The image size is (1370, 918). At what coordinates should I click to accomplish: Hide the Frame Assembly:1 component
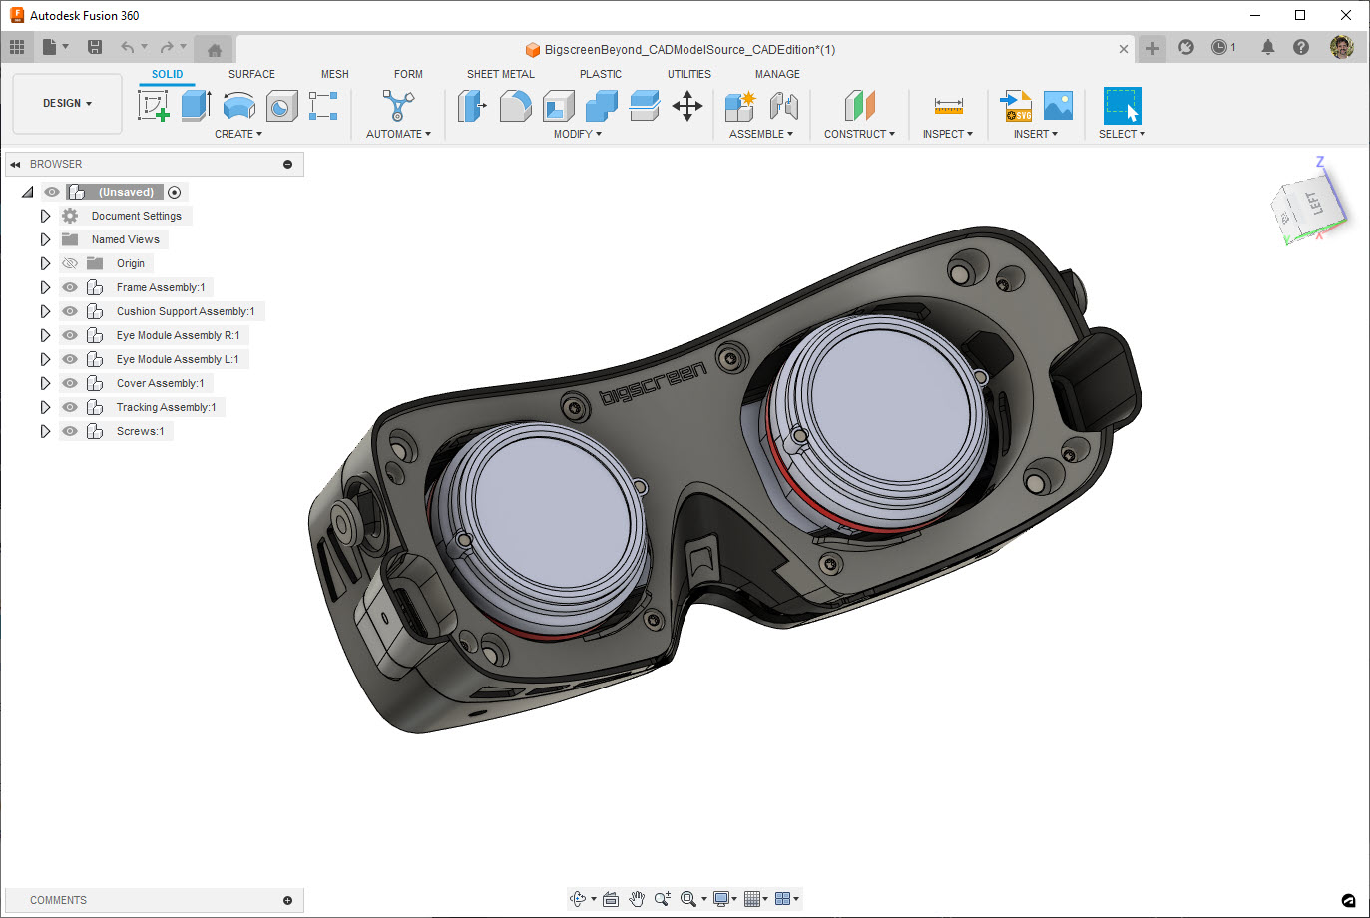[x=70, y=287]
